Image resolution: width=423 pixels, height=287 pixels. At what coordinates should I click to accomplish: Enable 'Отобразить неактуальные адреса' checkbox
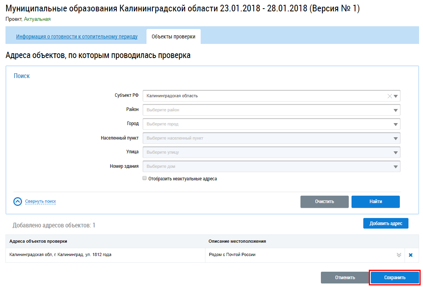coord(145,178)
